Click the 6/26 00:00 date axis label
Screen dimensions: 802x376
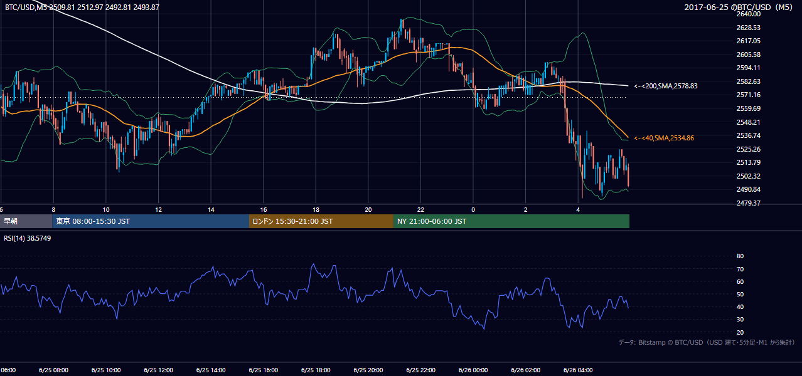tap(473, 370)
